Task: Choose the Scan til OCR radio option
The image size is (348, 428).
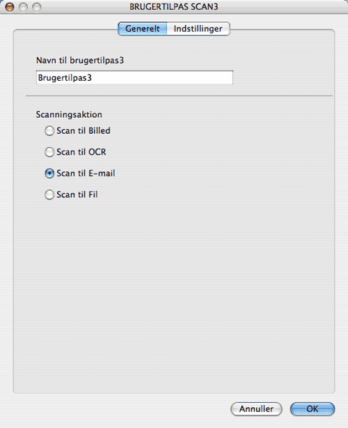Action: pos(49,152)
